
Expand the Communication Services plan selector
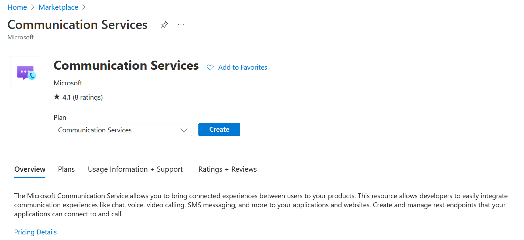pyautogui.click(x=123, y=130)
